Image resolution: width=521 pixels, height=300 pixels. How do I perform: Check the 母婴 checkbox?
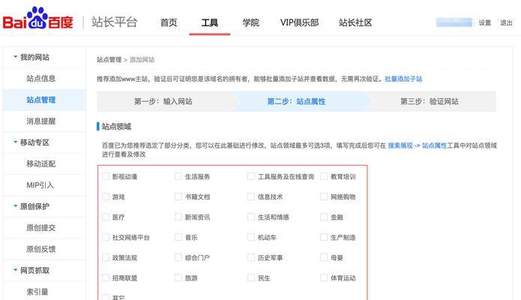pos(324,257)
